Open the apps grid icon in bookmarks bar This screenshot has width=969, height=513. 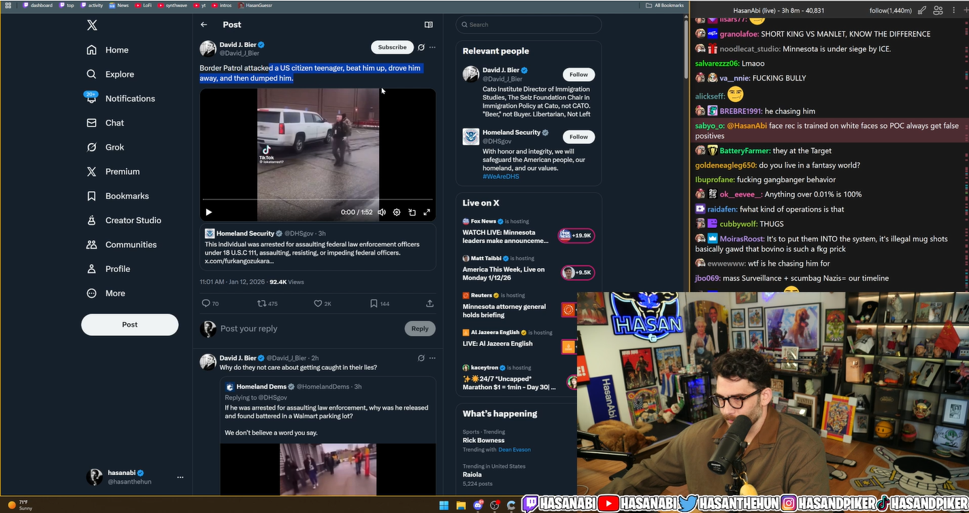[8, 5]
